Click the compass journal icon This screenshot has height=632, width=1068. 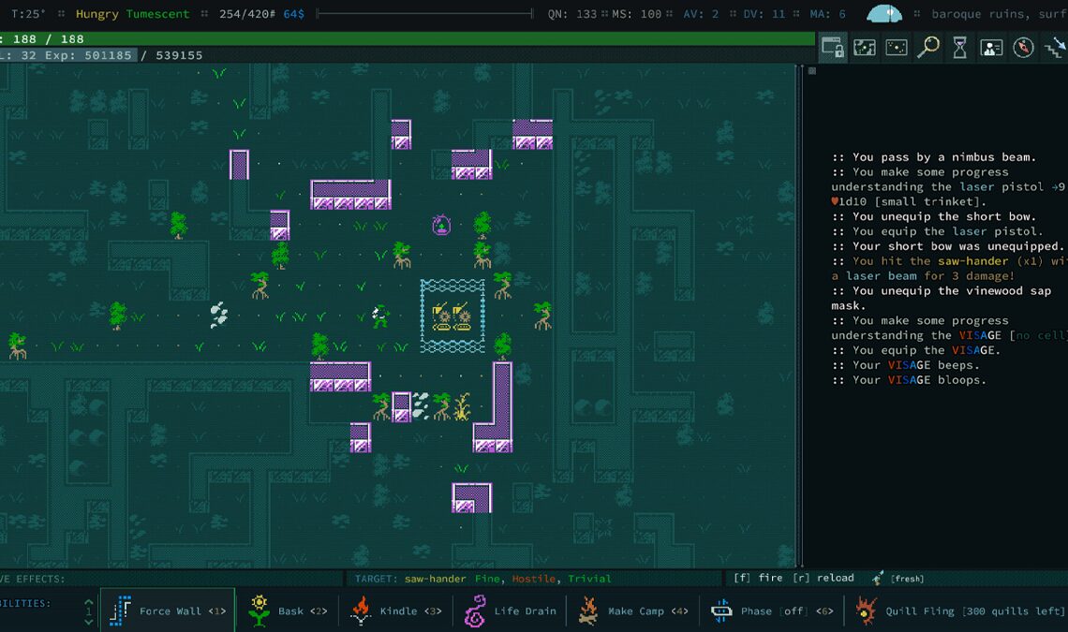pyautogui.click(x=1022, y=47)
